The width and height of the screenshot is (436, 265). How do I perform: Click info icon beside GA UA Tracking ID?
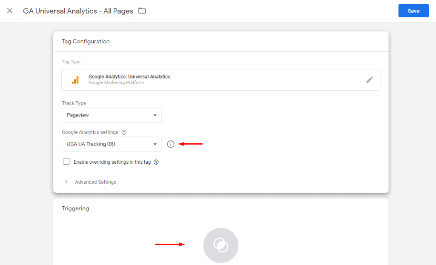(170, 144)
